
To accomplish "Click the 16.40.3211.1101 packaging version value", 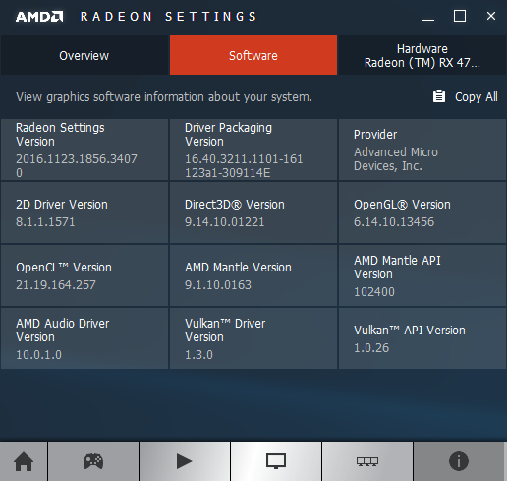I will (244, 166).
